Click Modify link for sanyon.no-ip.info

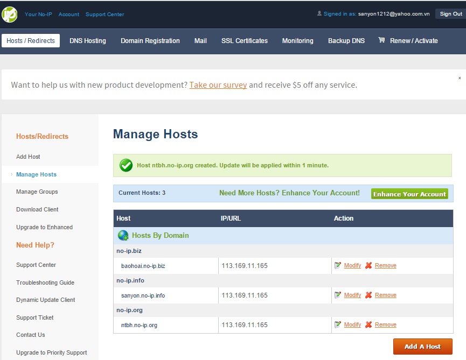(352, 295)
